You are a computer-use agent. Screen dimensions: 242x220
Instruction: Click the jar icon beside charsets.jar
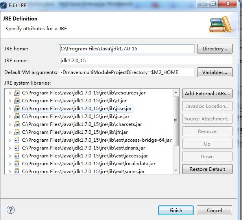coord(17,124)
